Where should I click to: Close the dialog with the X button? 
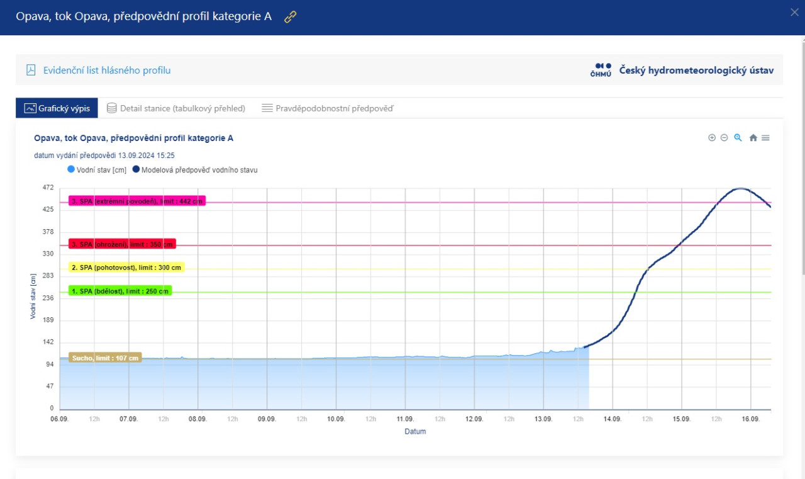795,11
